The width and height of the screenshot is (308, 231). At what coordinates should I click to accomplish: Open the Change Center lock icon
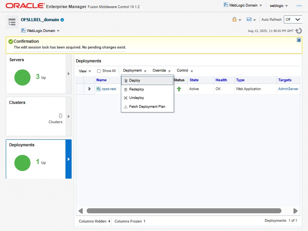[234, 19]
